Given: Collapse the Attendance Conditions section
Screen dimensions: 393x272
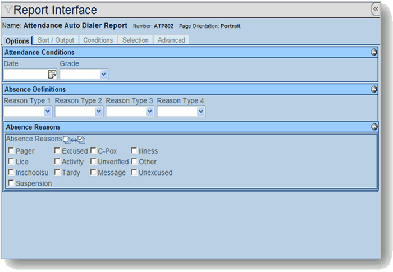Looking at the screenshot, I should [374, 52].
